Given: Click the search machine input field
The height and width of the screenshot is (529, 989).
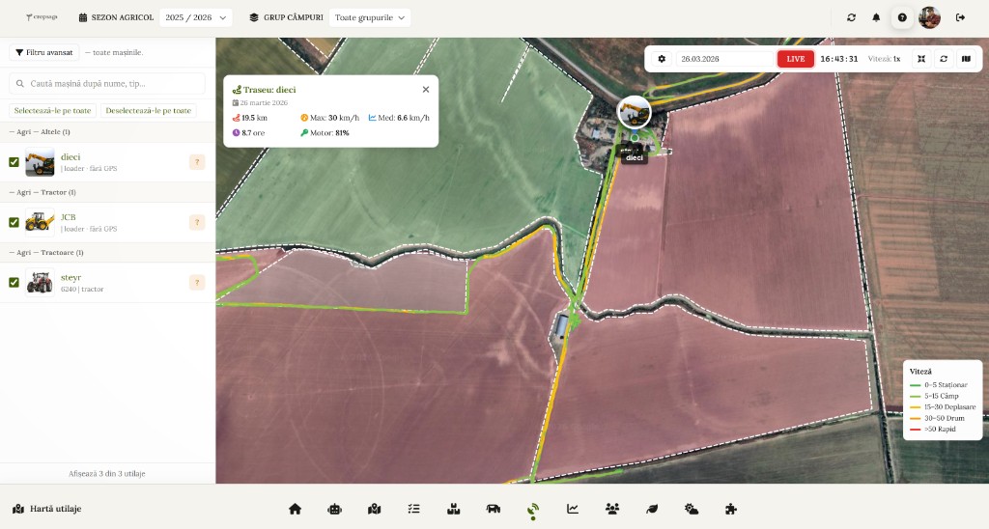Looking at the screenshot, I should point(107,83).
